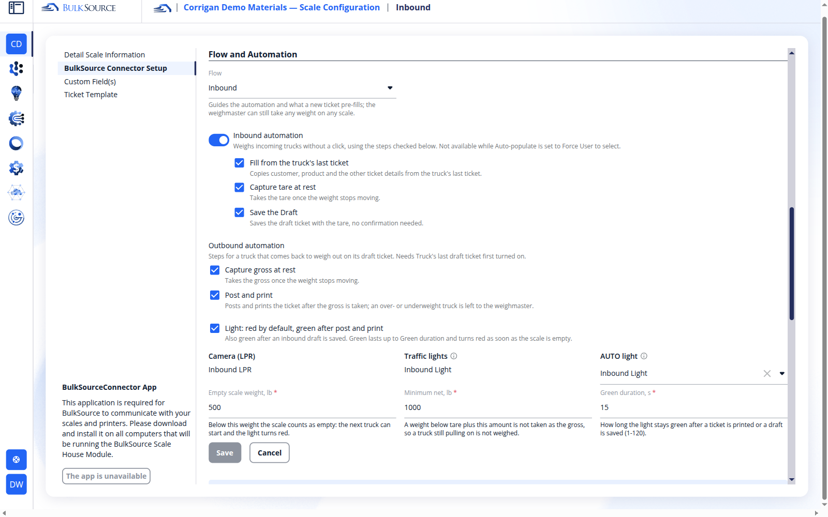Edit the Empty scale weight field
828x517 pixels.
click(302, 407)
